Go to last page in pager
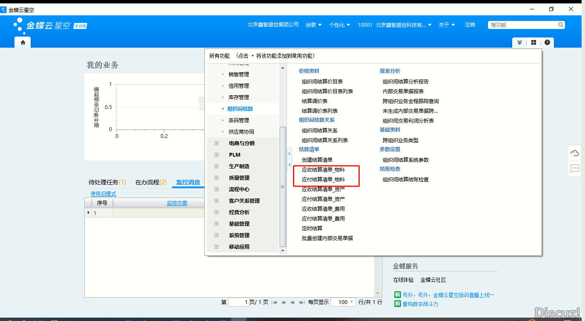This screenshot has width=585, height=321. point(301,302)
